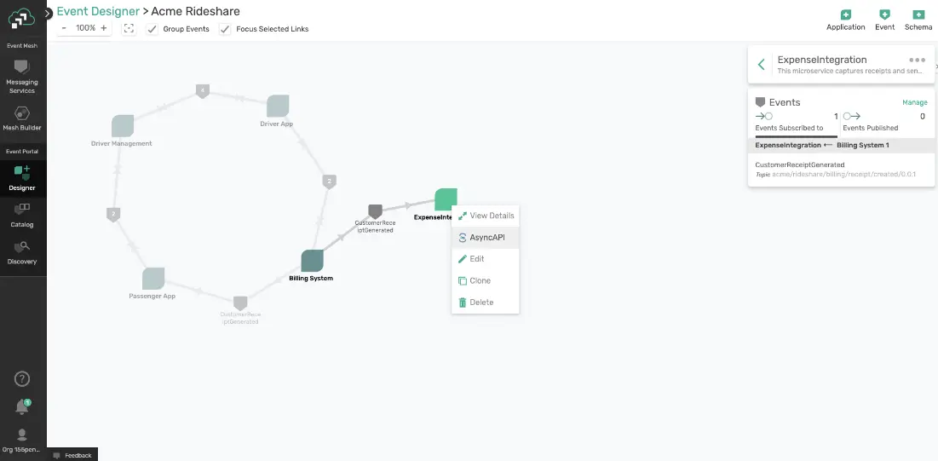Choose Delete in the context menu
This screenshot has width=938, height=461.
[x=481, y=303]
